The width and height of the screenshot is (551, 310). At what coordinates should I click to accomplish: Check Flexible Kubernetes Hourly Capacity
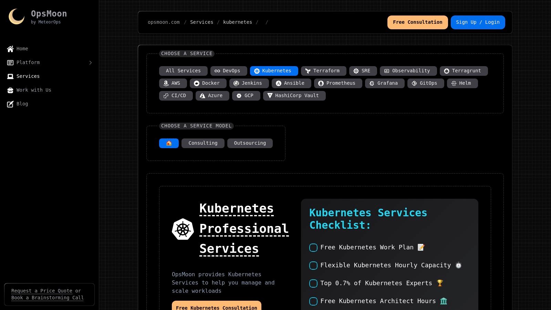coord(313,265)
